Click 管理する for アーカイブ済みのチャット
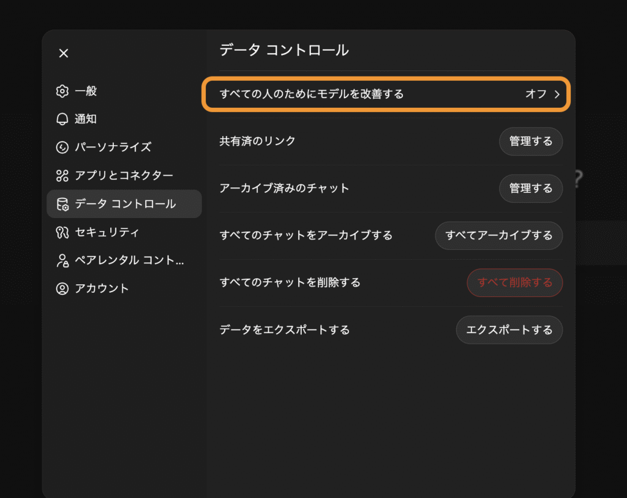 (530, 189)
